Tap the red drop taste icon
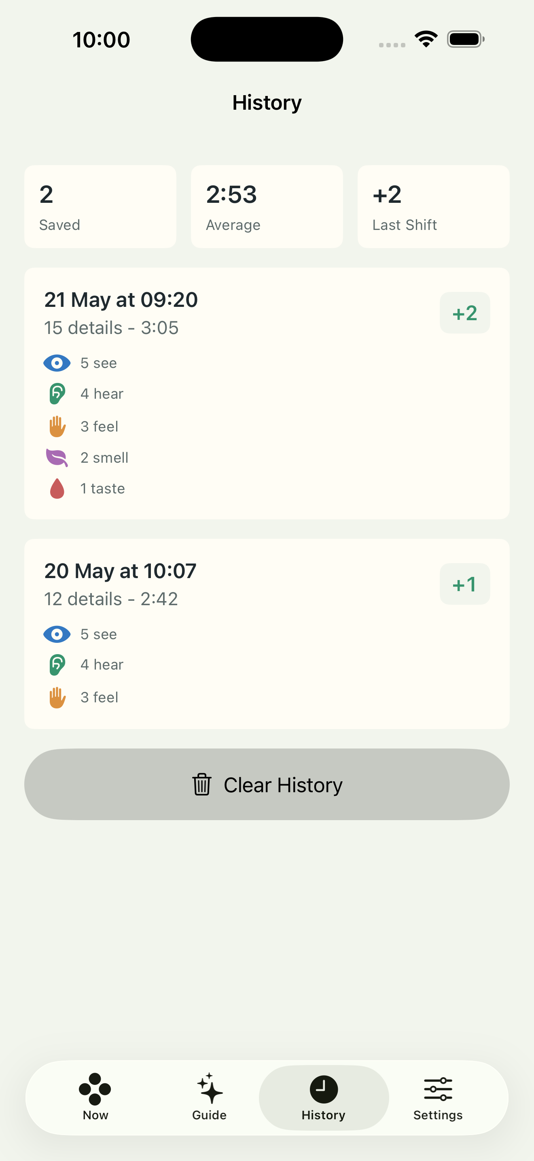 [x=57, y=489]
